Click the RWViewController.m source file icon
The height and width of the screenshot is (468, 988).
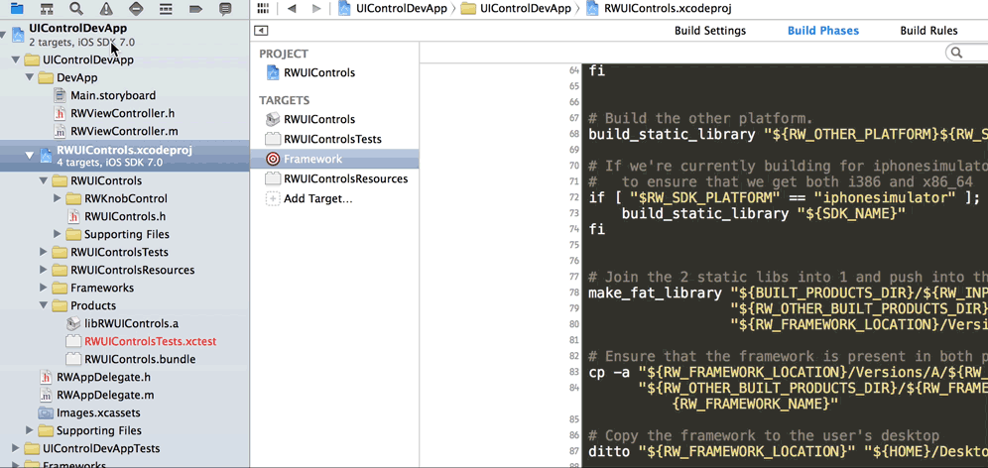60,132
